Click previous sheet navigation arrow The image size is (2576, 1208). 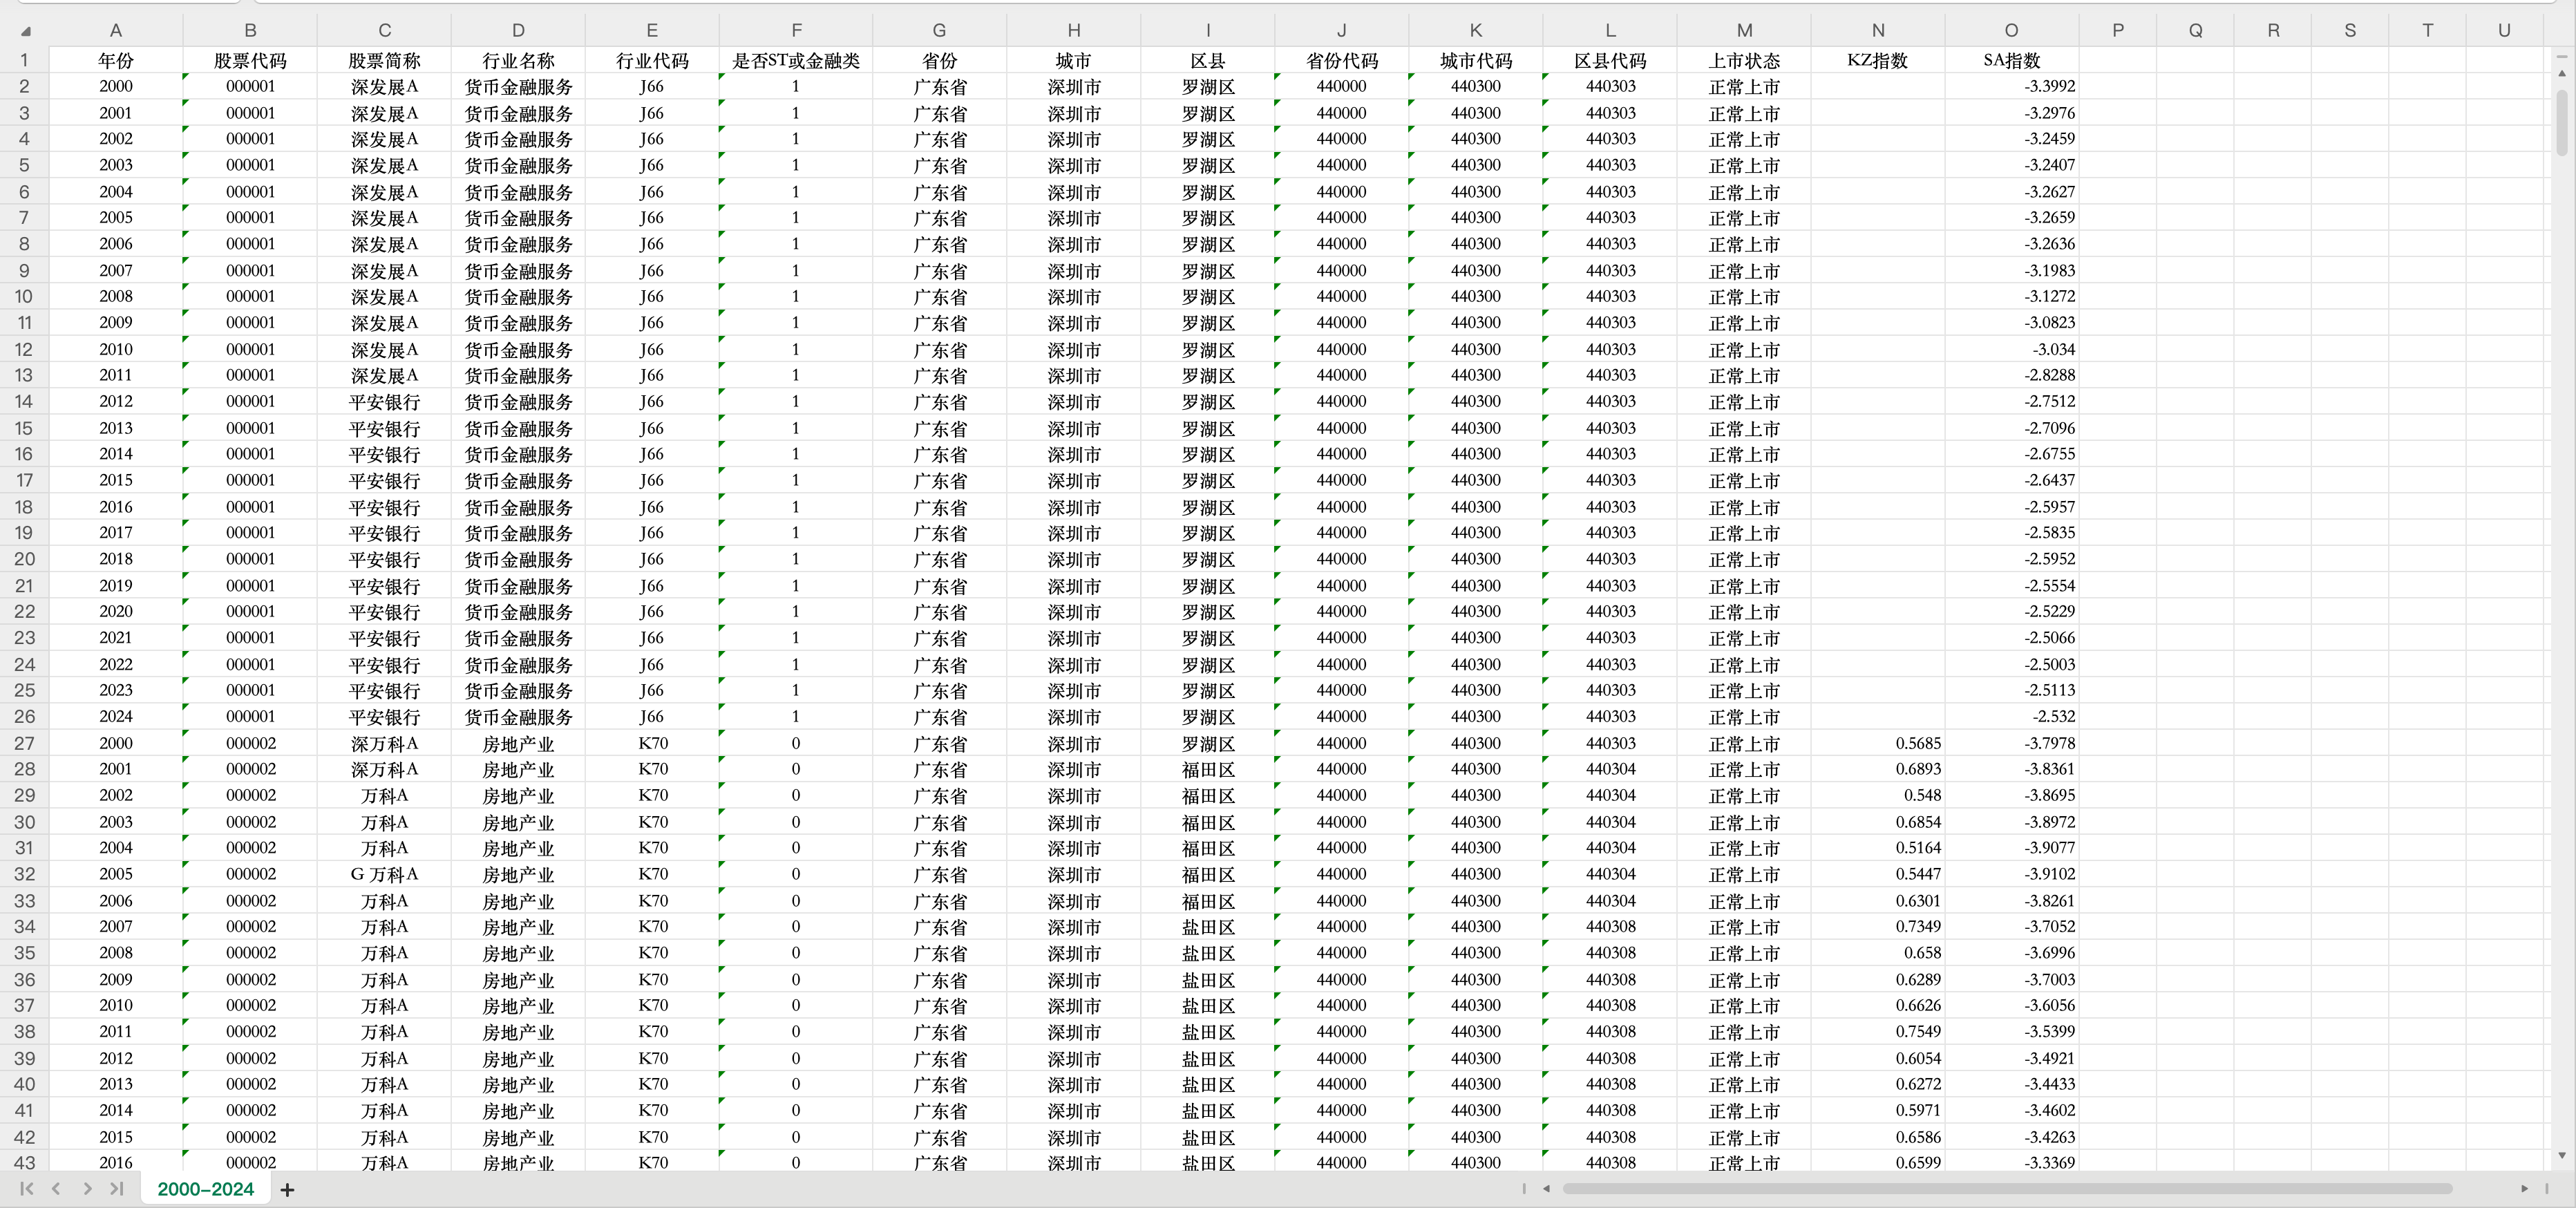(x=57, y=1189)
